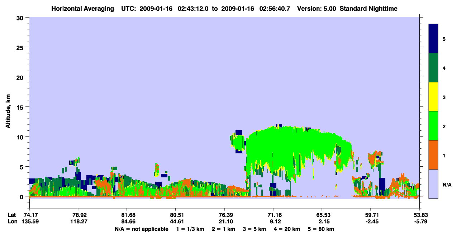Click the longitude value -5.79
Screen dimensions: 466x239
coord(419,221)
